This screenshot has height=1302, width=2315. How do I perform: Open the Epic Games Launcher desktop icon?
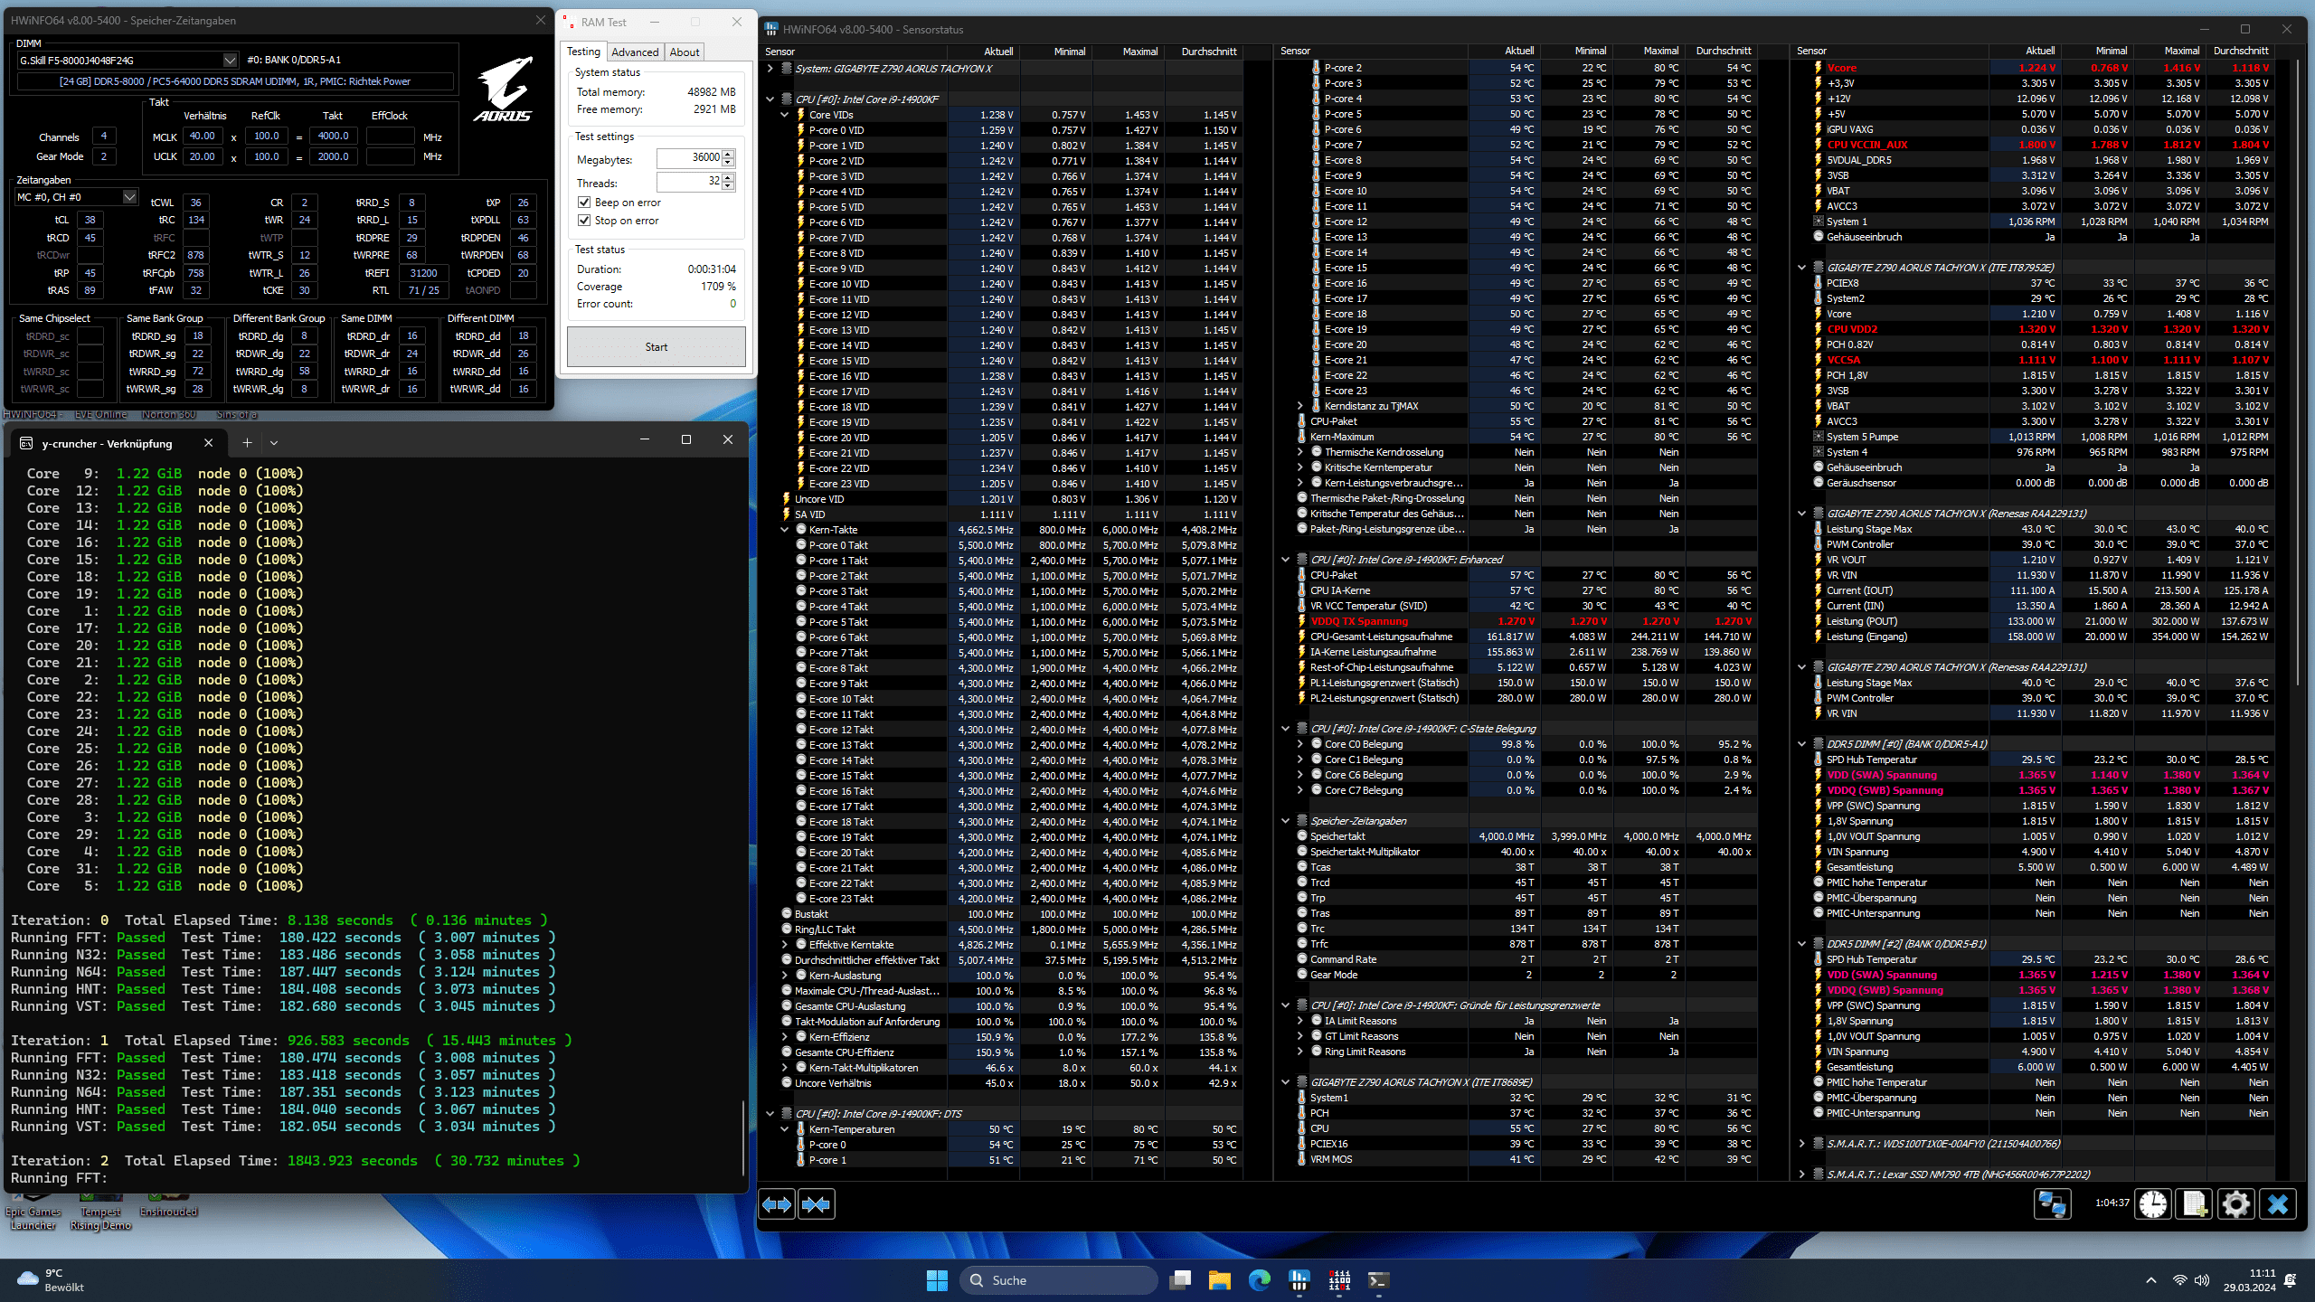33,1212
